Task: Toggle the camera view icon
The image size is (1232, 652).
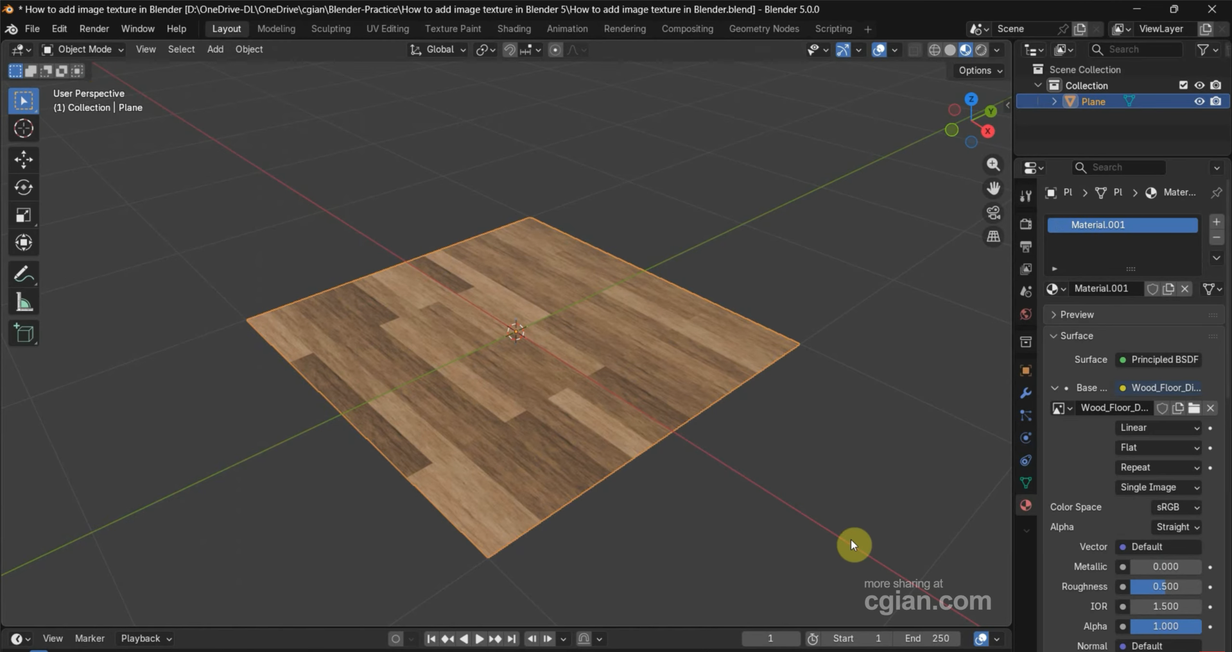Action: 993,212
